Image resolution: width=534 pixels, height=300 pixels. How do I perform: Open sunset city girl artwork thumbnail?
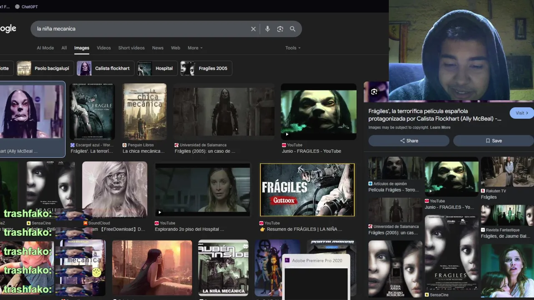pos(152,268)
